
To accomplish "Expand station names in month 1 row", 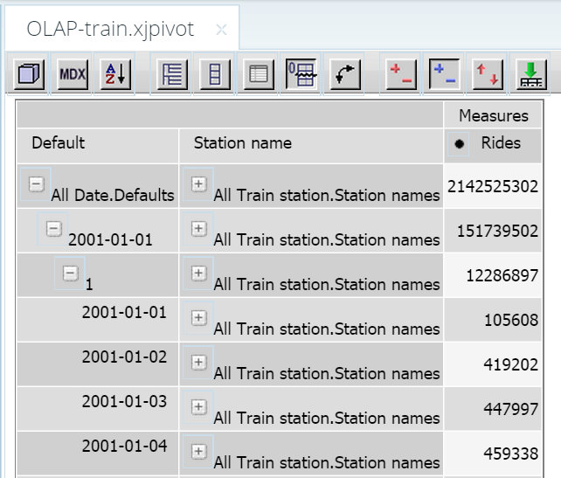I will pyautogui.click(x=199, y=273).
